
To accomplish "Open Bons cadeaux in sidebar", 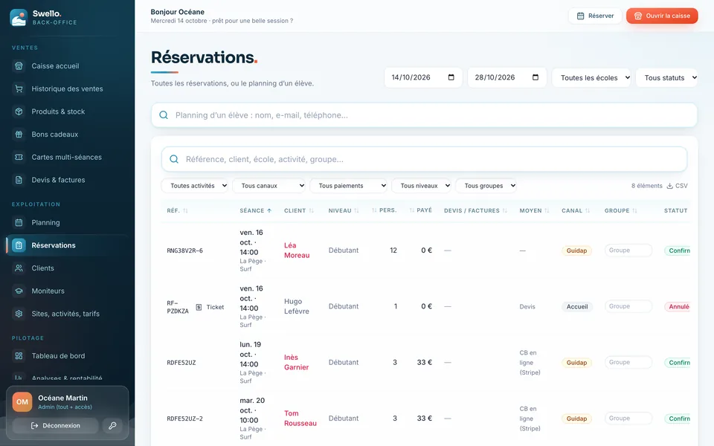I will click(68, 135).
